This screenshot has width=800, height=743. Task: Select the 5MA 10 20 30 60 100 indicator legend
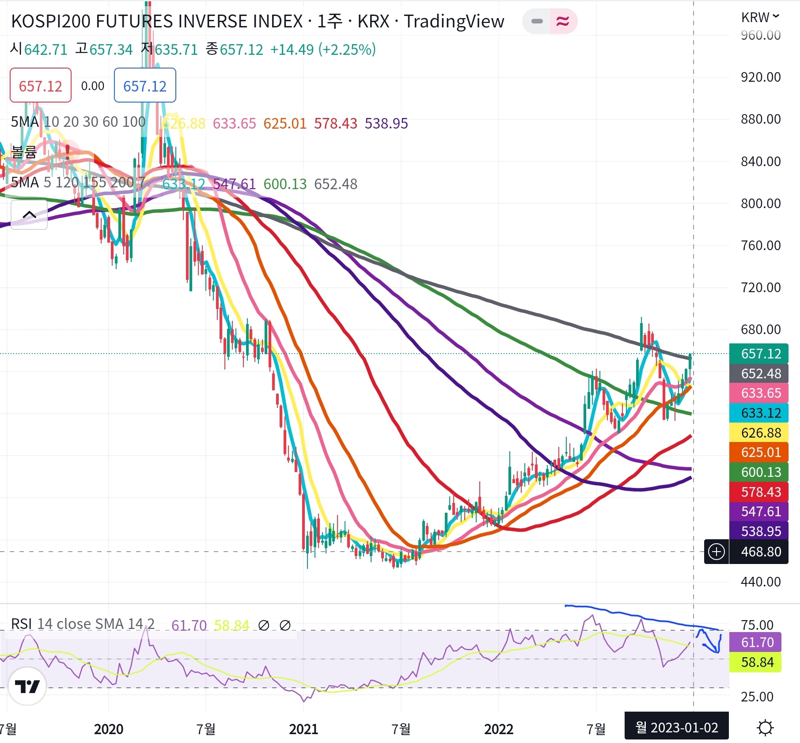click(78, 122)
